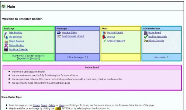Open the Personal Details link
This screenshot has height=110, width=186.
click(x=115, y=33)
